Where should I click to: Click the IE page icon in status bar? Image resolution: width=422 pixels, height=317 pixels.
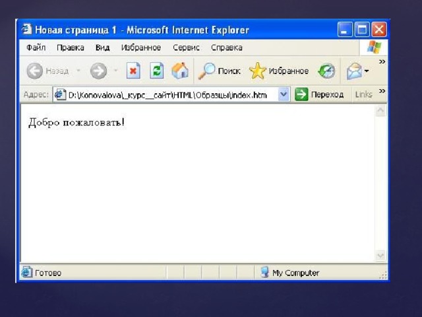coord(26,272)
